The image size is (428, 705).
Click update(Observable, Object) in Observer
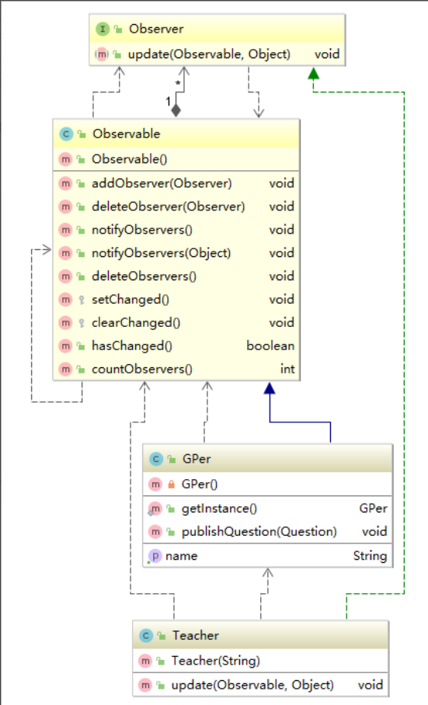point(209,54)
